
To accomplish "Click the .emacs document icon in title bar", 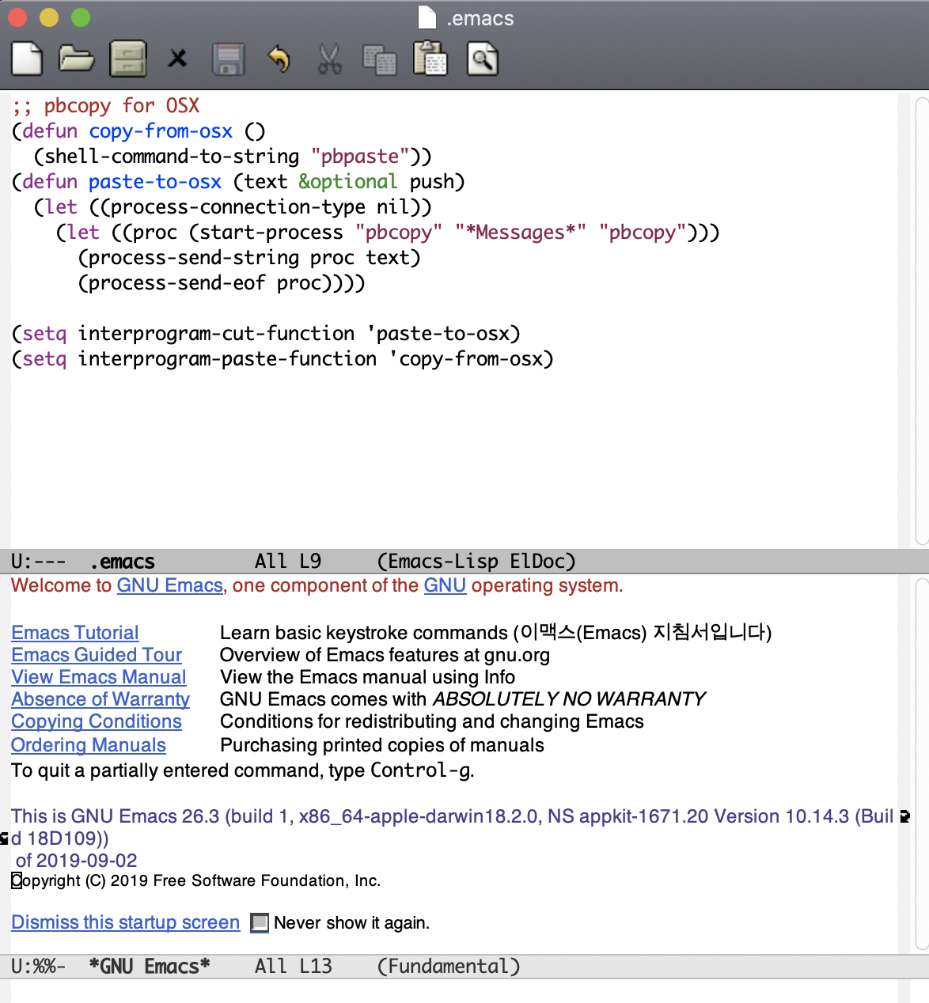I will 427,17.
